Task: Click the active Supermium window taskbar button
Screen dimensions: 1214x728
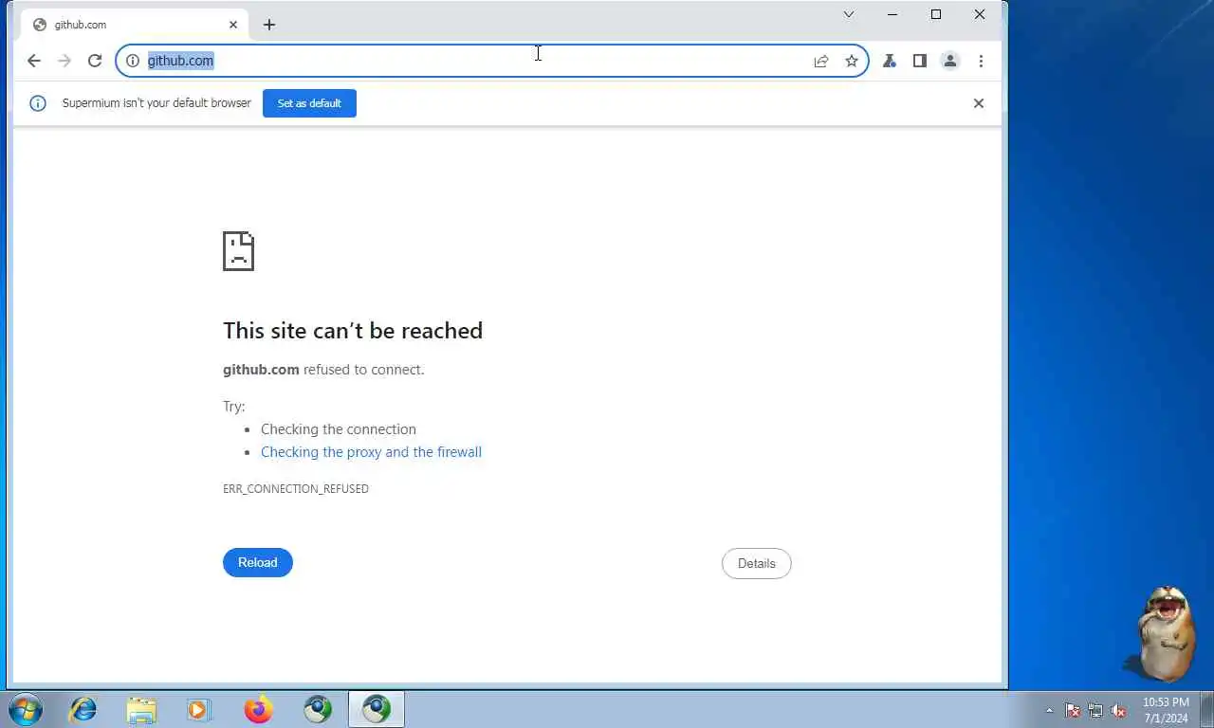Action: click(x=377, y=709)
